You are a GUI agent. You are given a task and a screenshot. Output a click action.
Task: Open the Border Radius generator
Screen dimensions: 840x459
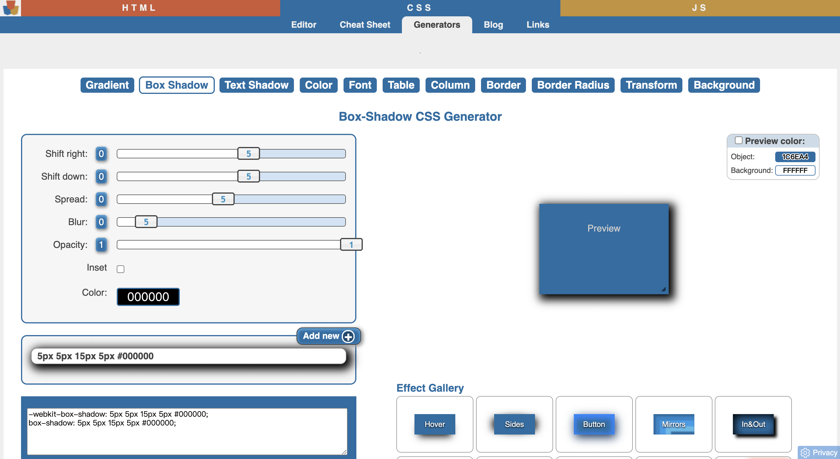pos(573,85)
